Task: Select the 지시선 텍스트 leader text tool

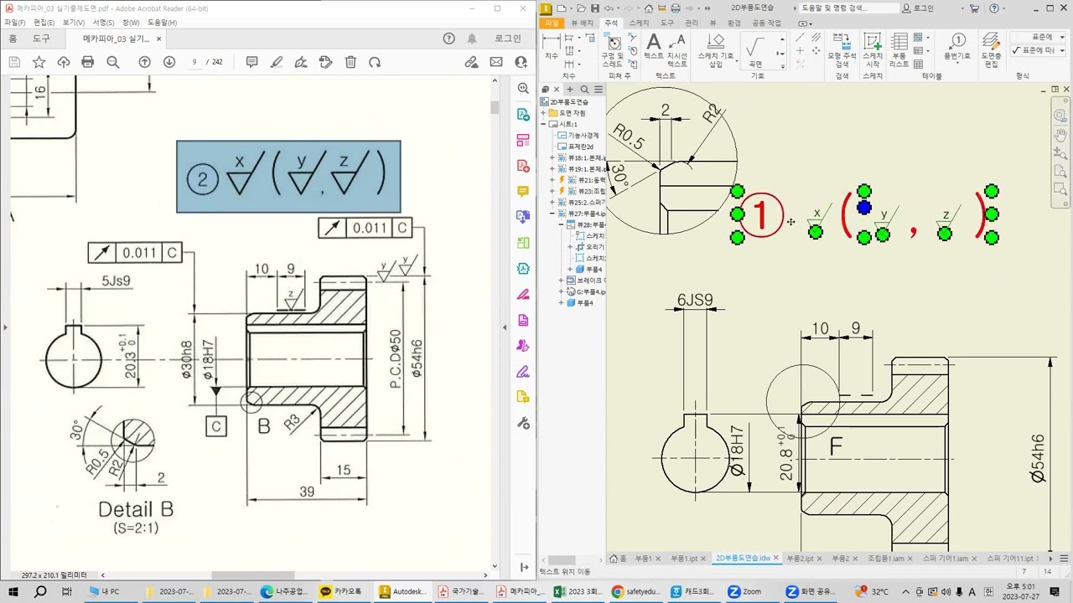Action: point(676,50)
